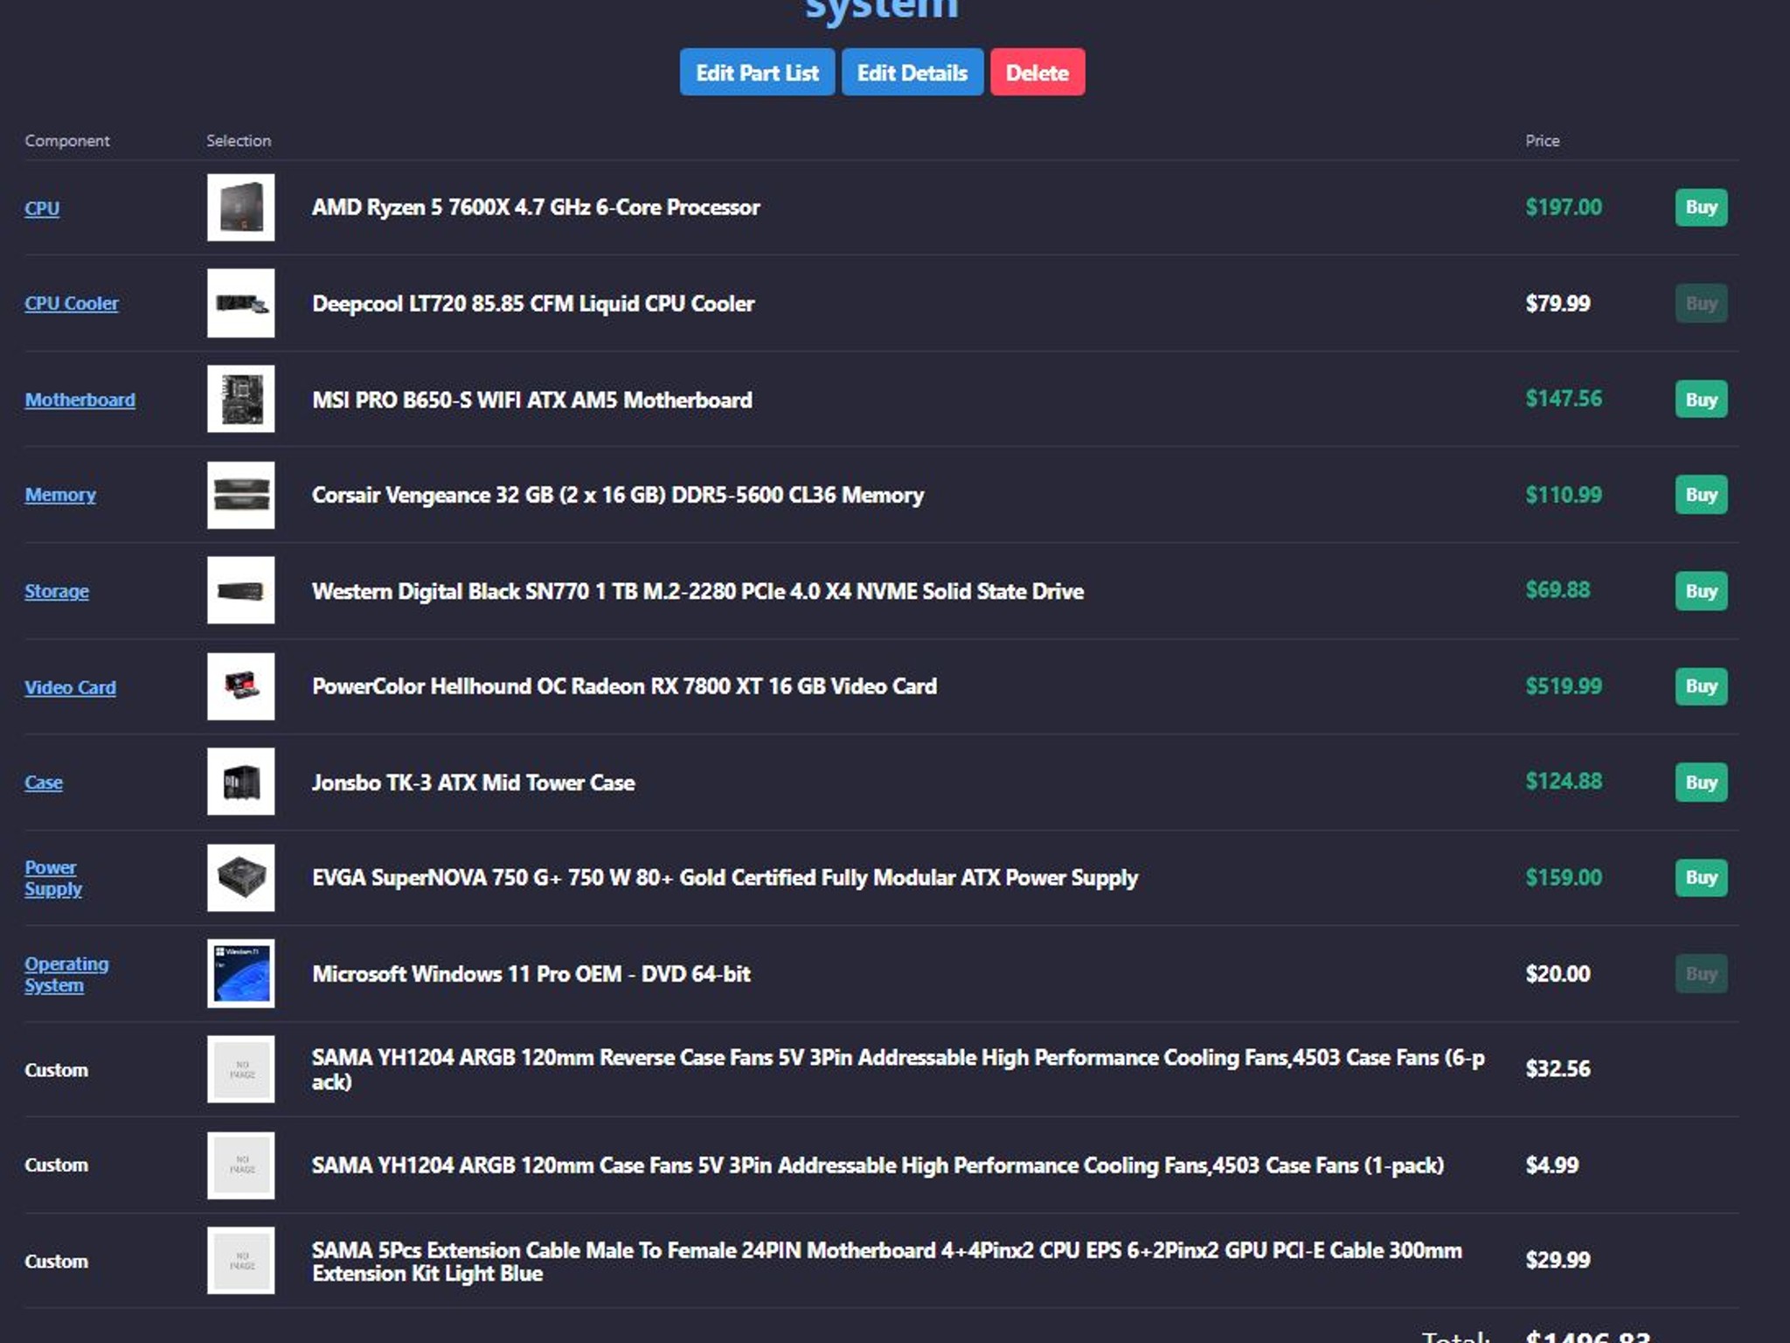The height and width of the screenshot is (1343, 1790).
Task: Open Deepcool LT720 Liquid CPU Cooler name
Action: pos(533,303)
